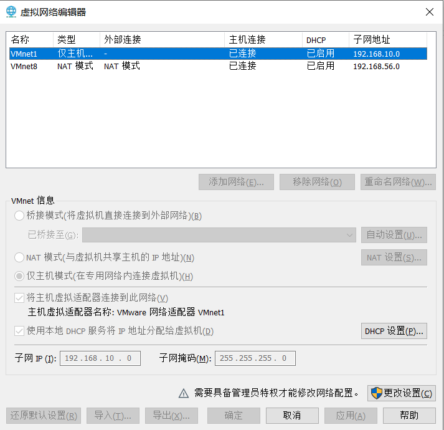
Task: Open DHCP 设置 dialog
Action: [394, 331]
